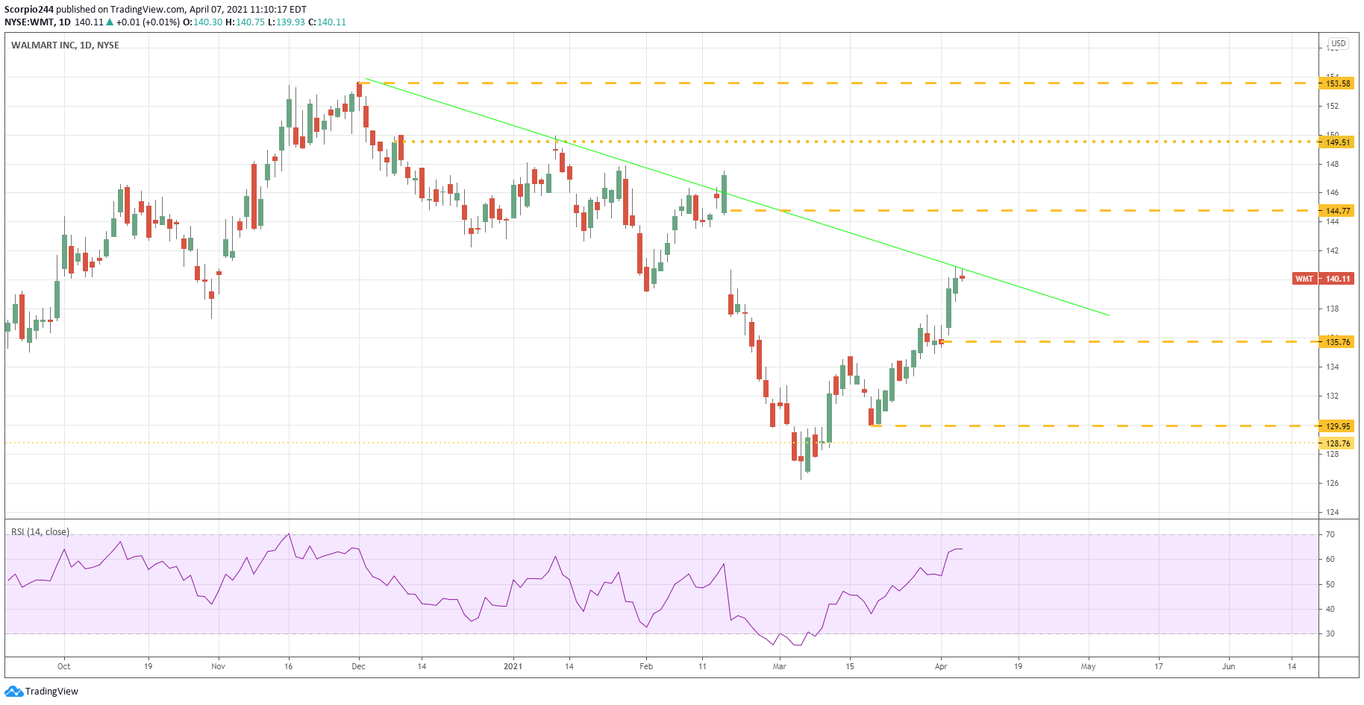
Task: Click the open value O:140.30
Action: click(x=203, y=22)
